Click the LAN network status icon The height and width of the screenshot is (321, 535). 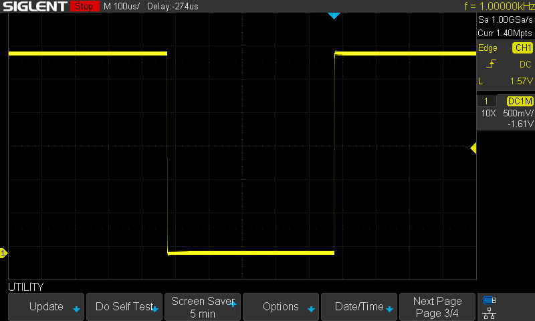click(x=490, y=313)
